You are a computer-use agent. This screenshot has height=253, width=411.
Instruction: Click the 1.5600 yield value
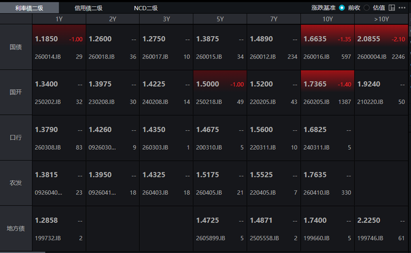[261, 130]
